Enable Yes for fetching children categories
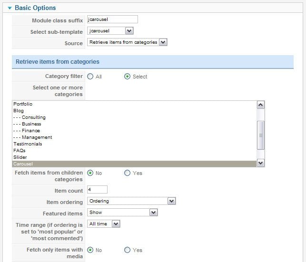Viewport: 306px width, 262px height. 127,173
